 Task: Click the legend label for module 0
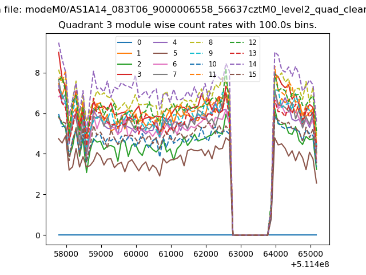(x=139, y=42)
